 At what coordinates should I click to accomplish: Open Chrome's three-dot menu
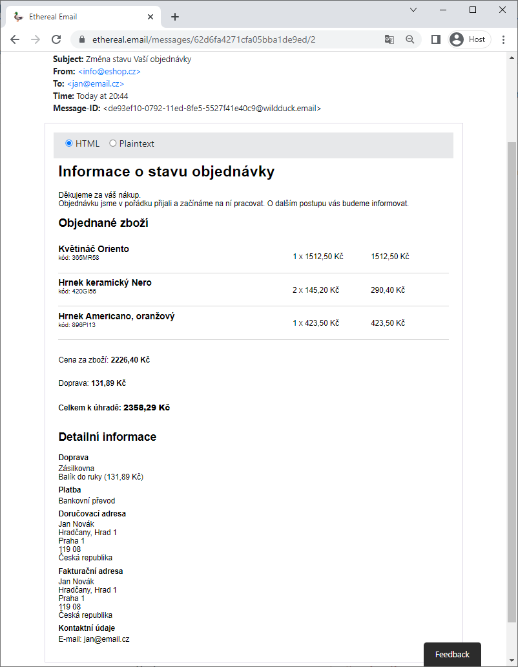[504, 39]
